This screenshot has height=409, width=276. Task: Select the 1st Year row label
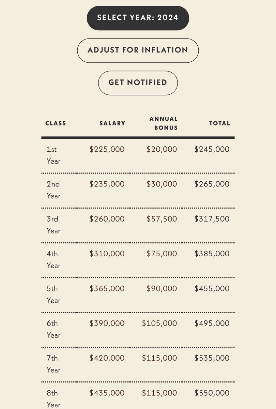click(53, 155)
